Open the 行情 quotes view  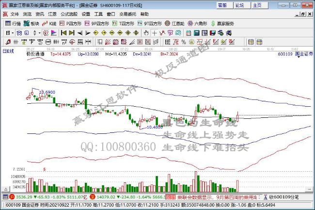tap(13, 23)
